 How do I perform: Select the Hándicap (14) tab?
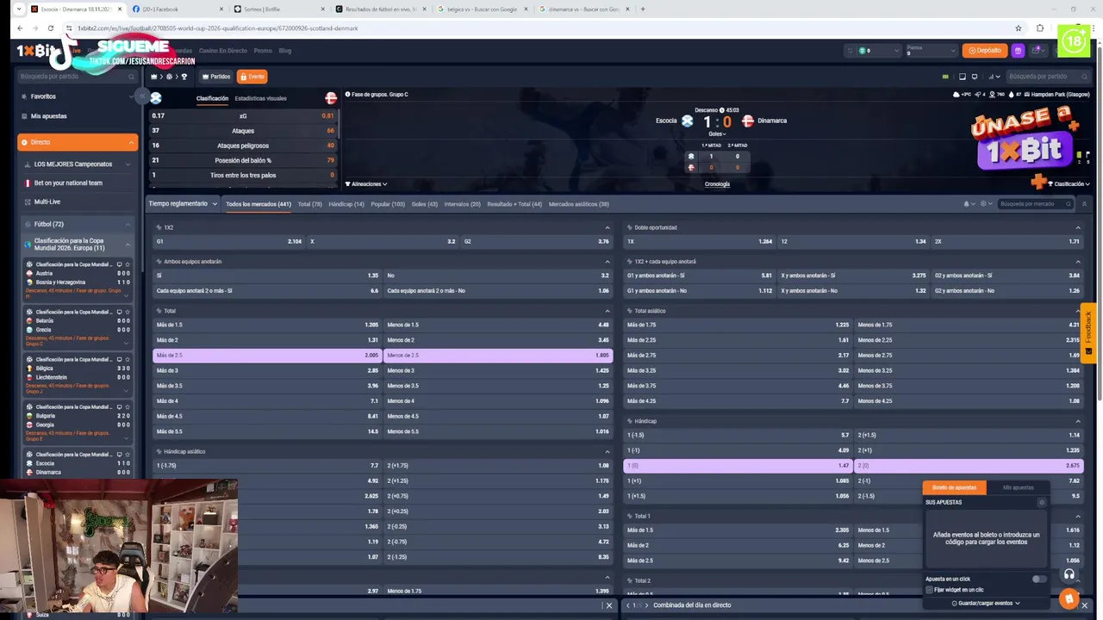click(x=346, y=204)
